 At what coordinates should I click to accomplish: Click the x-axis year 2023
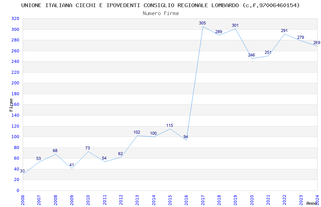coord(301,200)
